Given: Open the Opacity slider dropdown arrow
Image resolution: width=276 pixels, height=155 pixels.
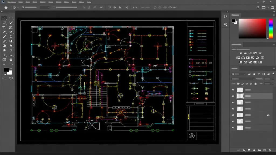Looking at the screenshot, I should (x=273, y=79).
